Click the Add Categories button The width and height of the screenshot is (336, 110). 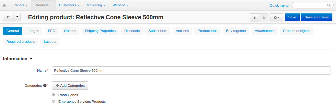70,86
